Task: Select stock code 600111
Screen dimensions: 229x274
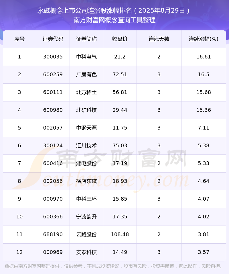Action: [53, 92]
